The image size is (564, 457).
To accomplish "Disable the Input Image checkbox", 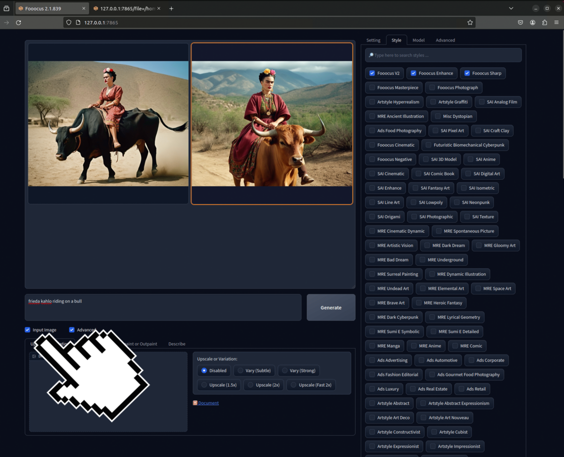I will (28, 330).
